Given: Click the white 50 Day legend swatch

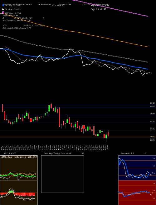Looking at the screenshot, I should 3,9.
